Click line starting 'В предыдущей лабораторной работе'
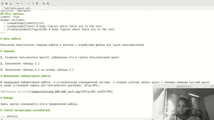 click(x=106, y=82)
